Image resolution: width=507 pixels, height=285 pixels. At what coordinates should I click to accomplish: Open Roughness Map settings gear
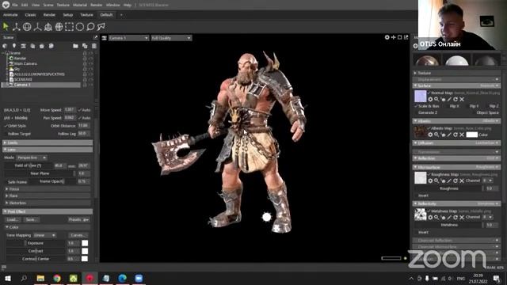pos(430,180)
